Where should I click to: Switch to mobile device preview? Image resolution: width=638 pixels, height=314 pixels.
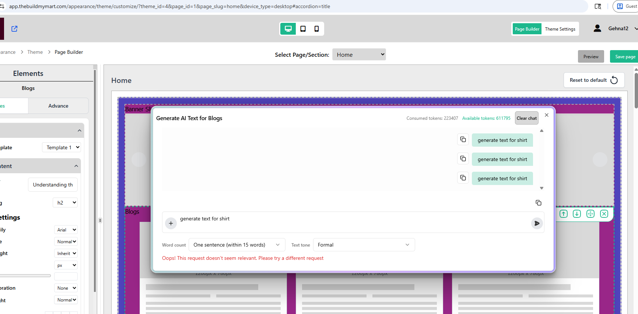316,29
